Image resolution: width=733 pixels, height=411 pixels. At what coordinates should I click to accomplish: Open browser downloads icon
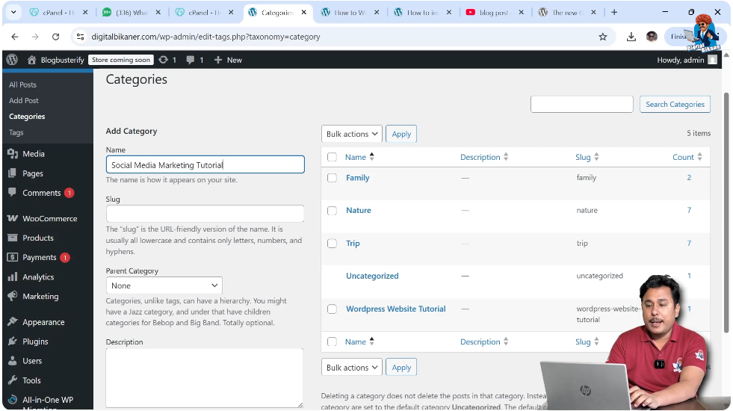[631, 37]
